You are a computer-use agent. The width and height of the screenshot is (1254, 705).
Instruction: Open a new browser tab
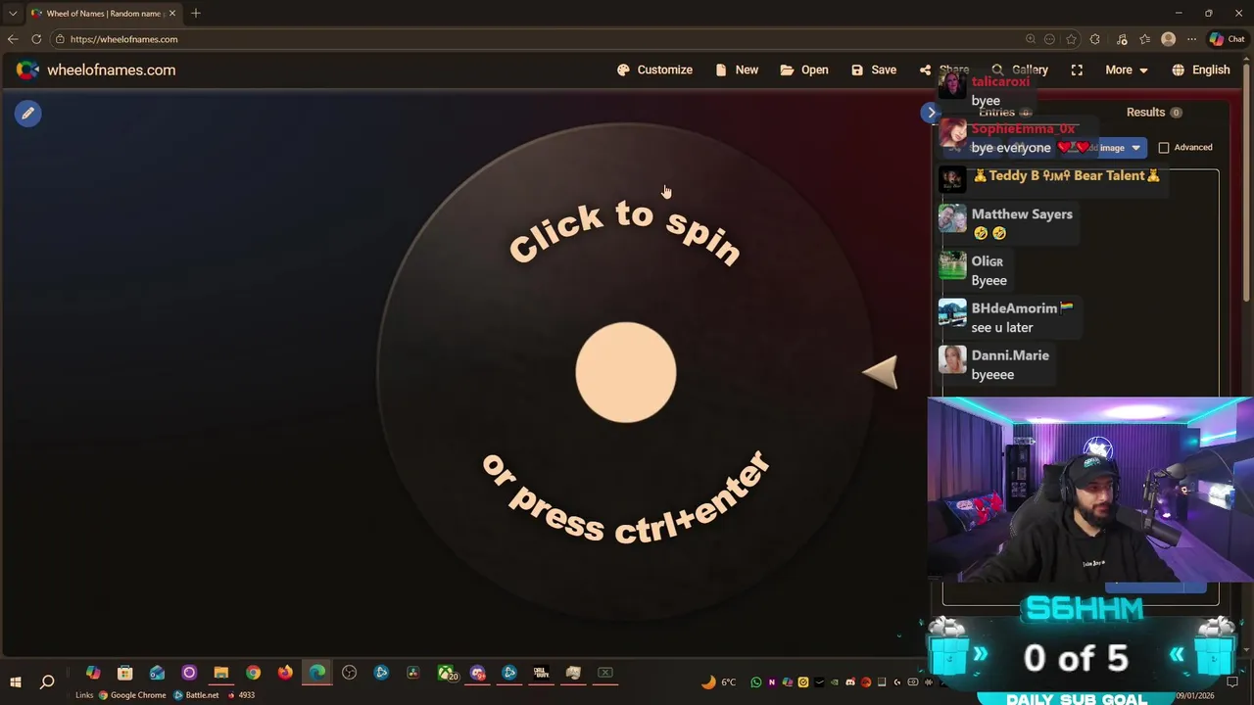(196, 13)
